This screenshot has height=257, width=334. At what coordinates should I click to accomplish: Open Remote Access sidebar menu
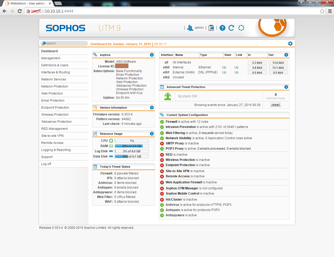(64, 143)
